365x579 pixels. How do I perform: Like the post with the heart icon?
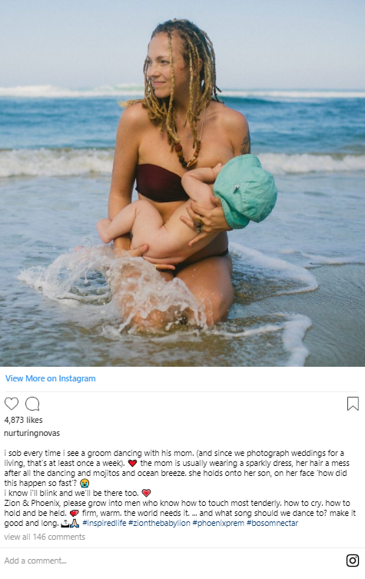tap(11, 404)
